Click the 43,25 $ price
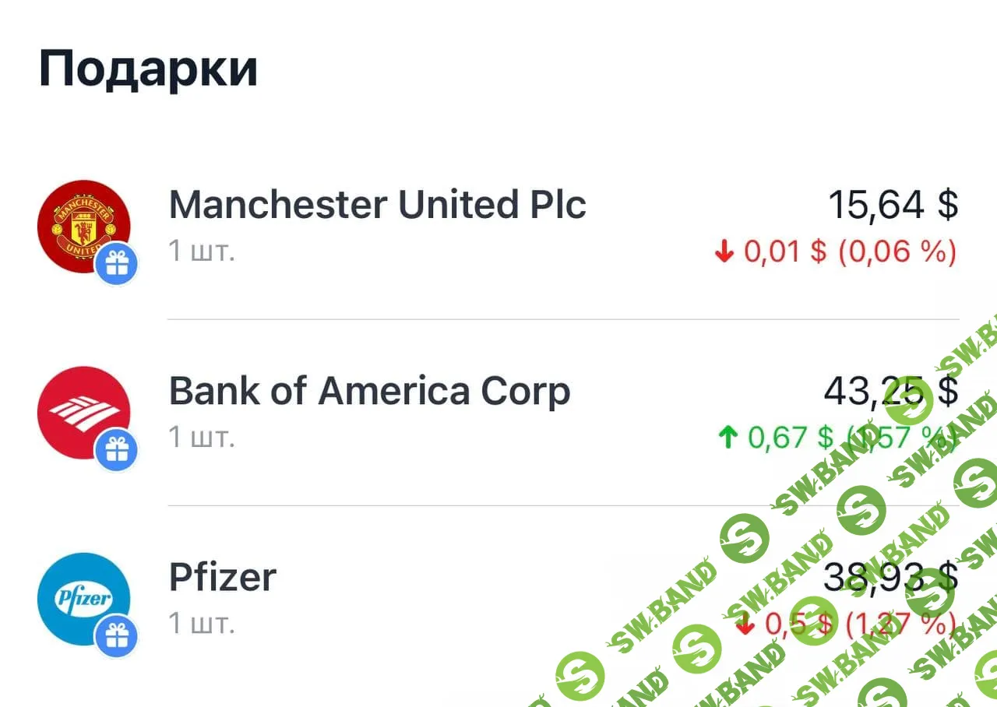The image size is (997, 707). click(x=890, y=391)
